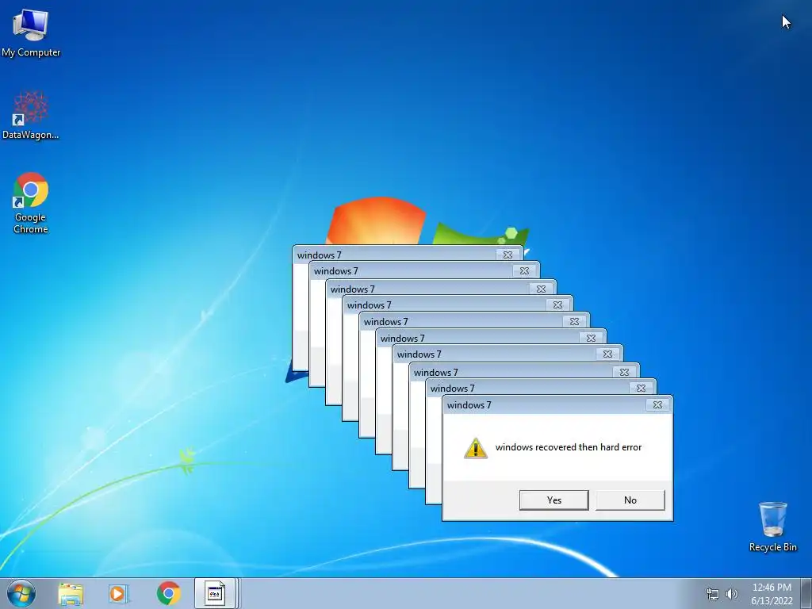Viewport: 812px width, 609px height.
Task: Click the Show desktop strip at the taskbar end
Action: click(806, 593)
